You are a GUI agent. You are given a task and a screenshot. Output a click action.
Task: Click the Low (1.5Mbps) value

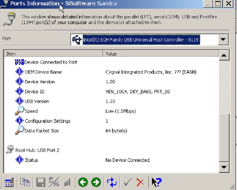click(121, 111)
